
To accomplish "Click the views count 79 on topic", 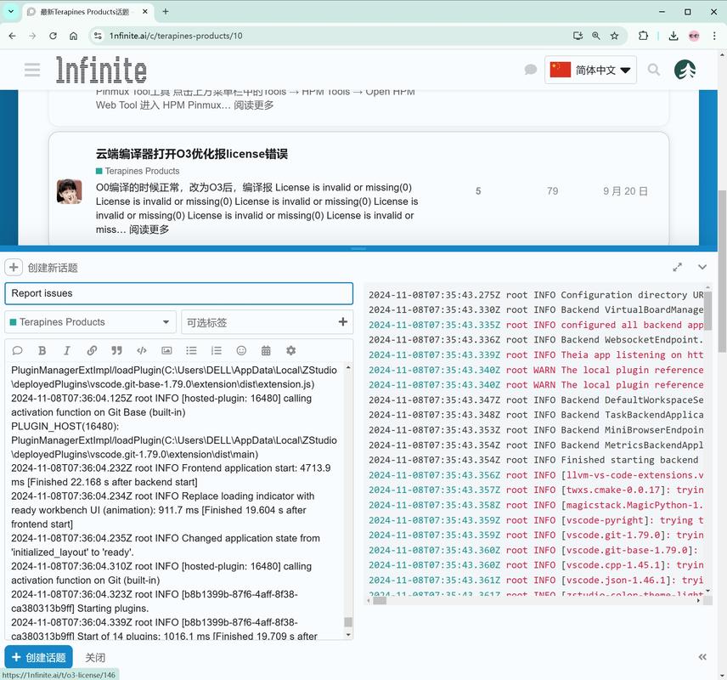I will 552,191.
